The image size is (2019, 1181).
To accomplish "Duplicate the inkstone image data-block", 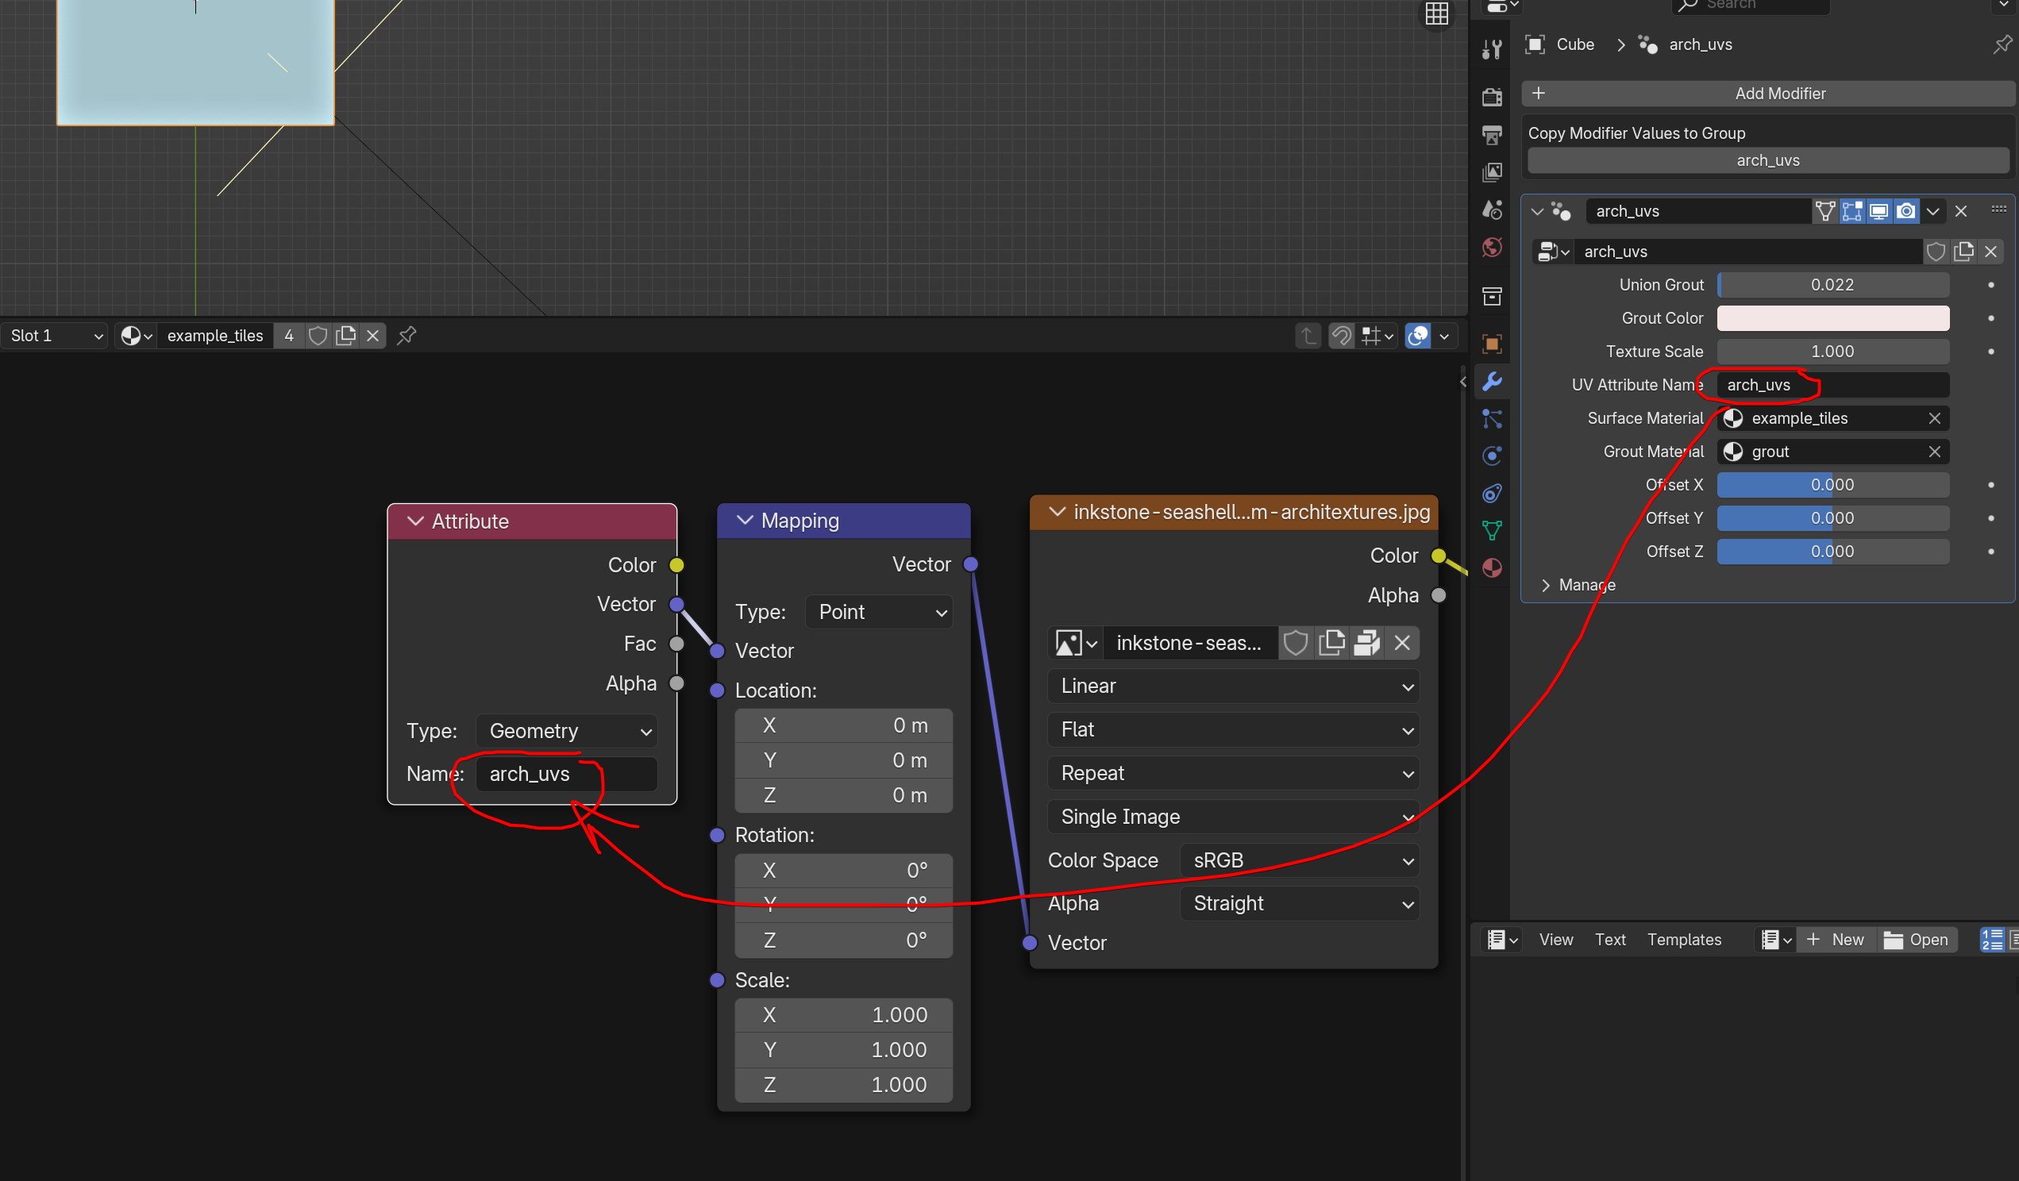I will (1332, 643).
